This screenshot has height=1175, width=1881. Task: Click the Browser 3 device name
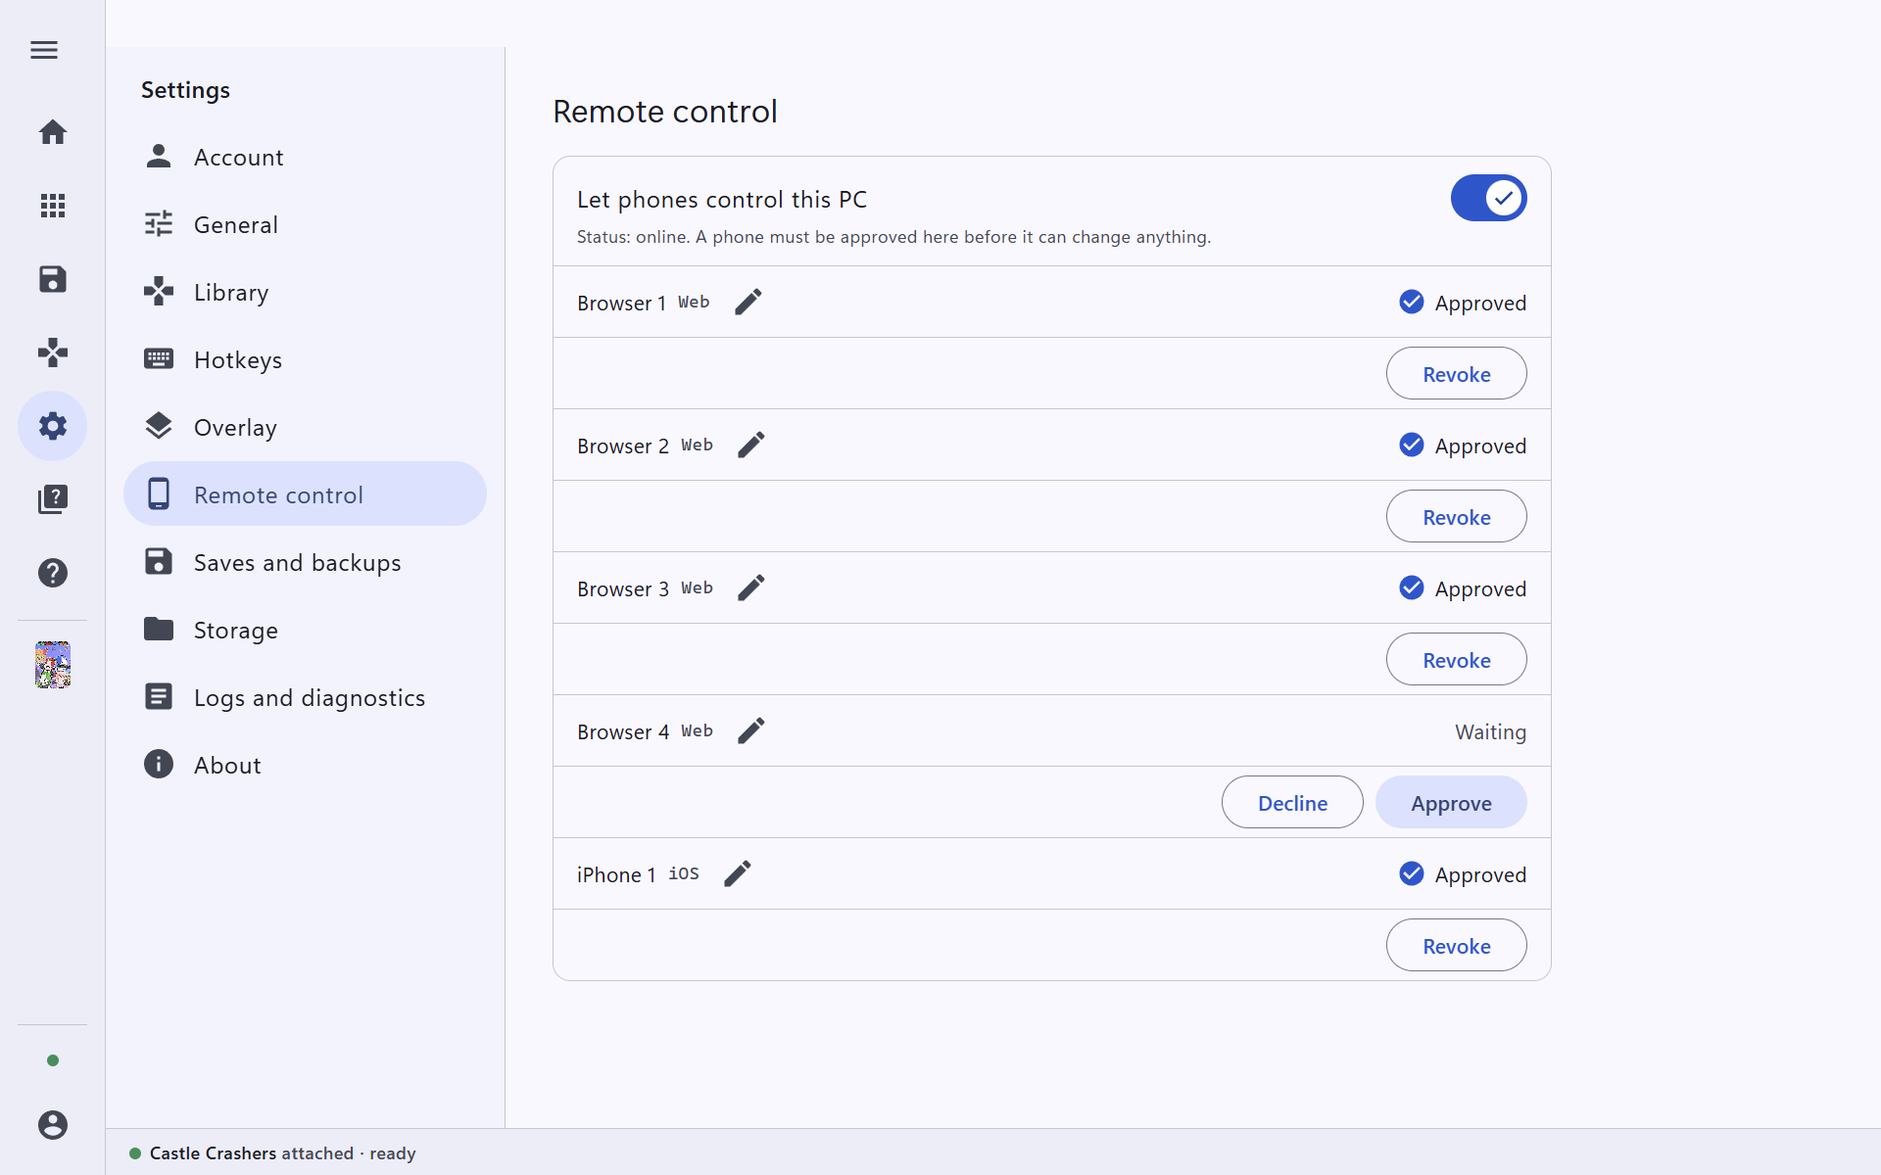click(x=623, y=589)
